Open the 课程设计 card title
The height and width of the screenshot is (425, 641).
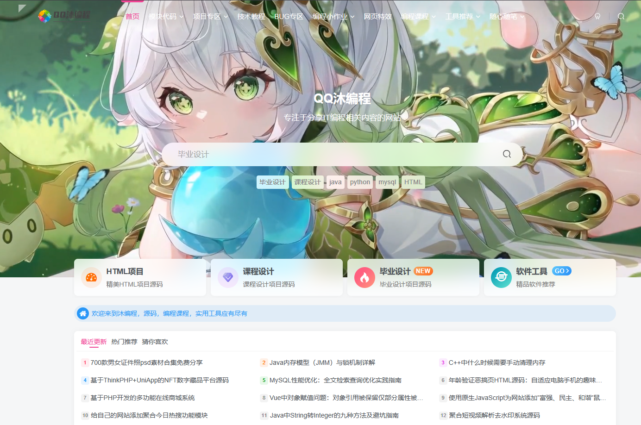tap(258, 271)
